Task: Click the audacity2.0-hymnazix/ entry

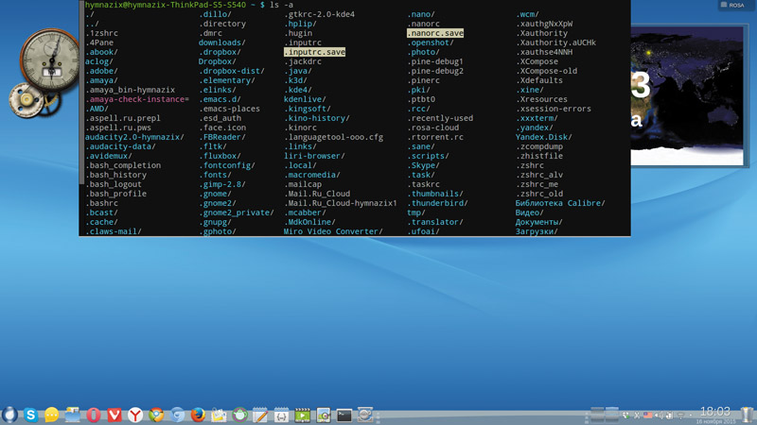Action: pos(134,137)
